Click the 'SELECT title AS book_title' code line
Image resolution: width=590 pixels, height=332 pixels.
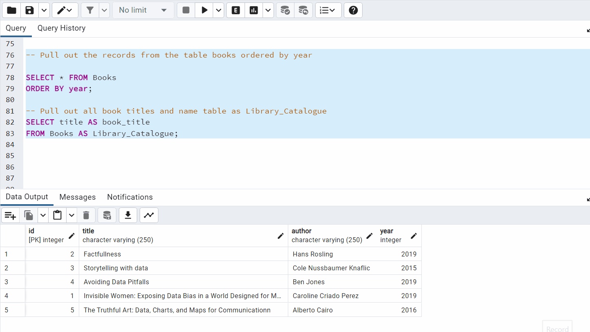coord(88,122)
